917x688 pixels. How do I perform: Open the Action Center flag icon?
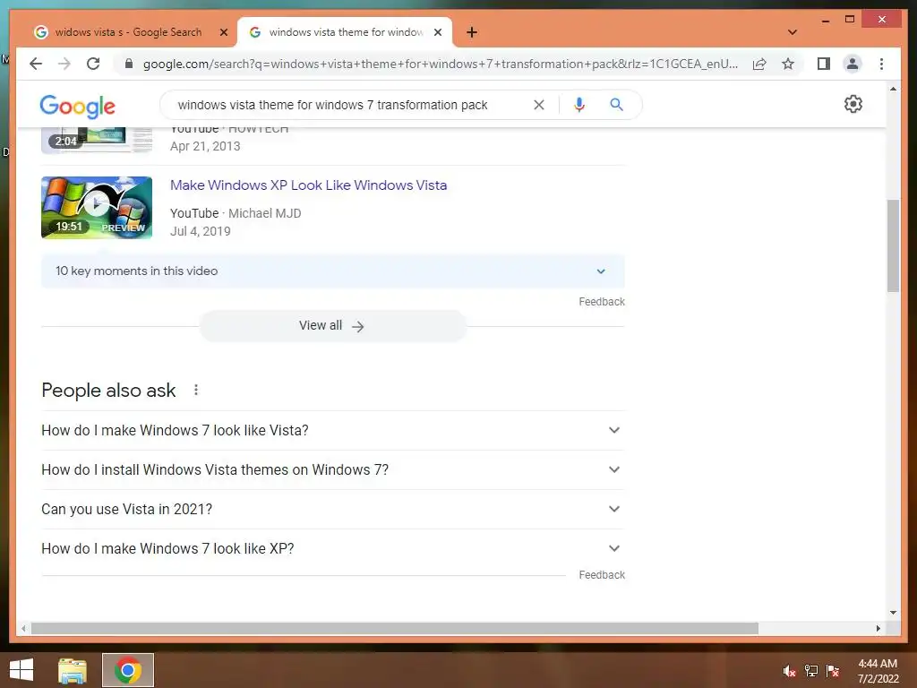pos(833,671)
